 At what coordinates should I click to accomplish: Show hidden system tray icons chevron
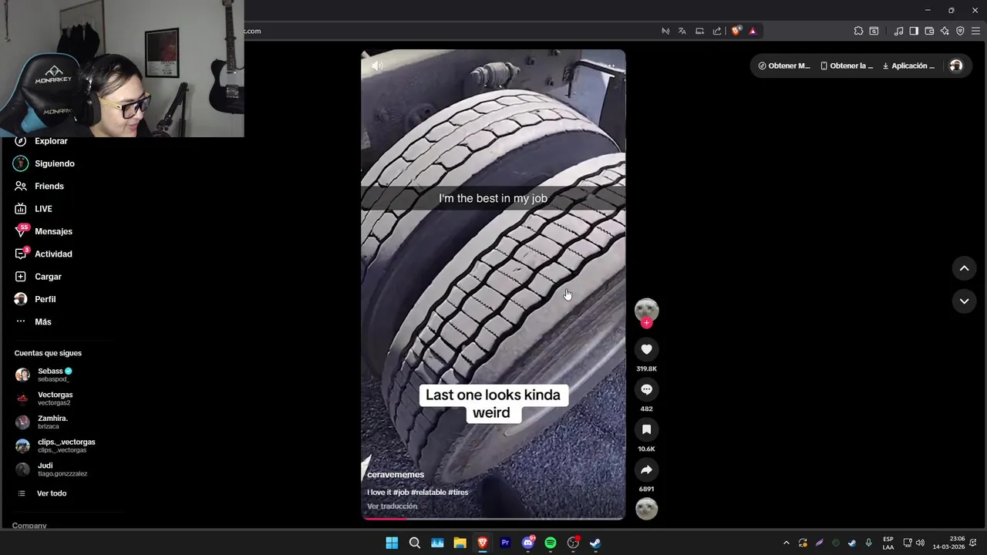(786, 543)
